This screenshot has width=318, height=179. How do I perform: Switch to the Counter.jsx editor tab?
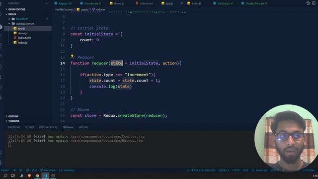pyautogui.click(x=90, y=3)
